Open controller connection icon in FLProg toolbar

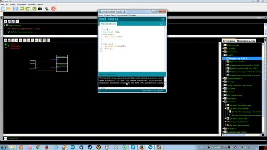pyautogui.click(x=47, y=8)
